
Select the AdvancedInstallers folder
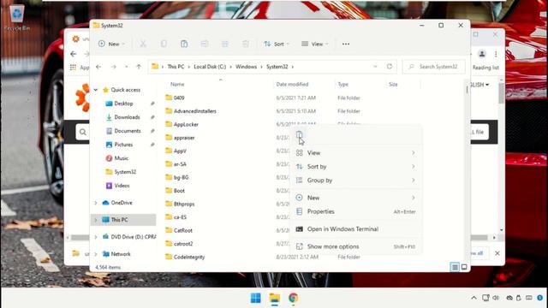tap(194, 111)
